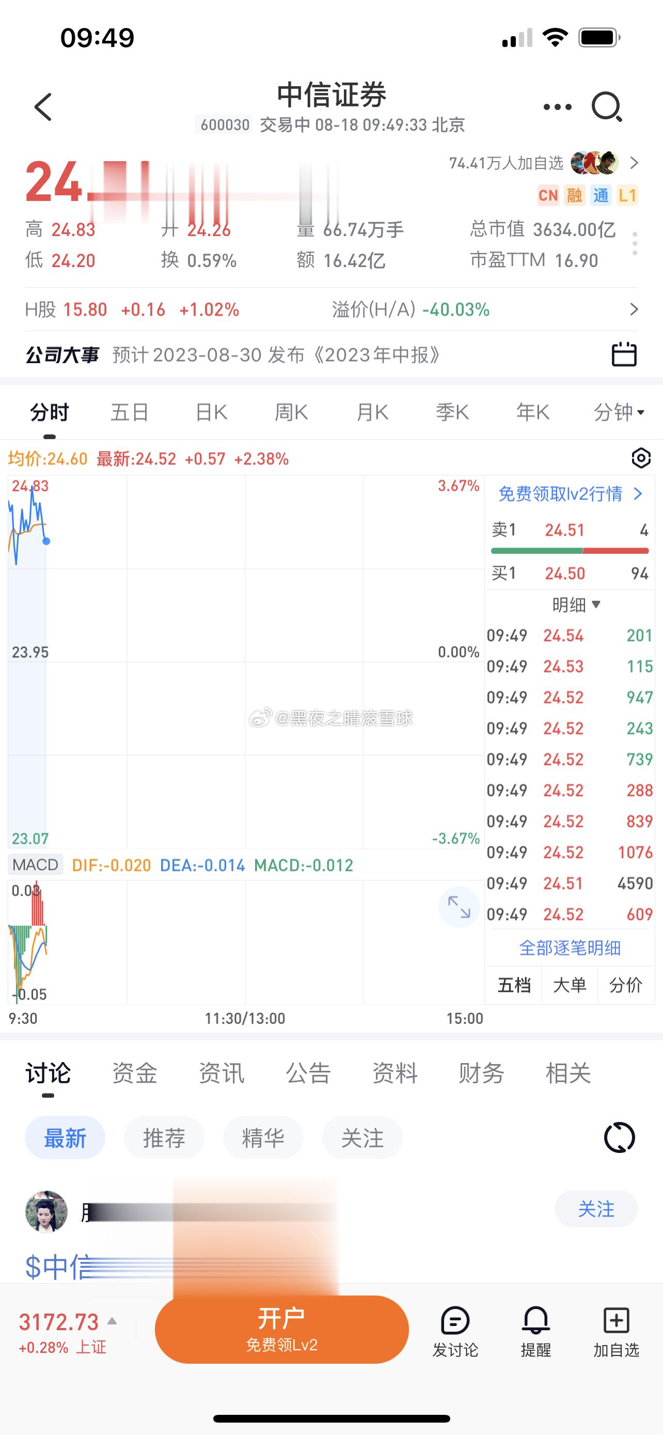Open chart settings hexagon icon

pyautogui.click(x=641, y=459)
